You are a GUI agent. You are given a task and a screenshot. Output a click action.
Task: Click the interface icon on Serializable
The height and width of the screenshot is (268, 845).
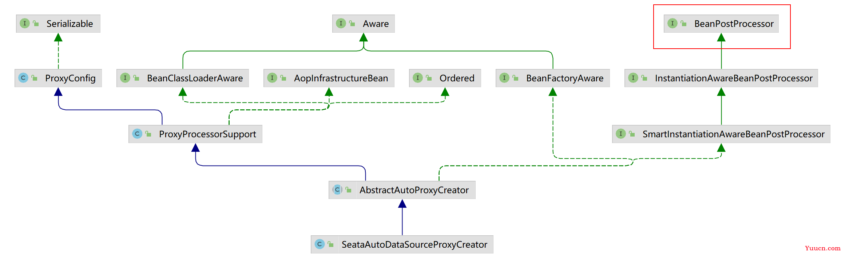[x=25, y=23]
